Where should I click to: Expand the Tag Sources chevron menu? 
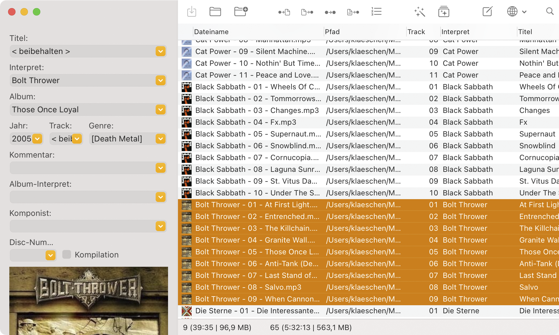(524, 12)
